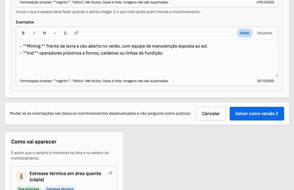Screen dimensions: 294x190
Task: Insert numbered list in Exemplos editor
Action: coord(65,33)
